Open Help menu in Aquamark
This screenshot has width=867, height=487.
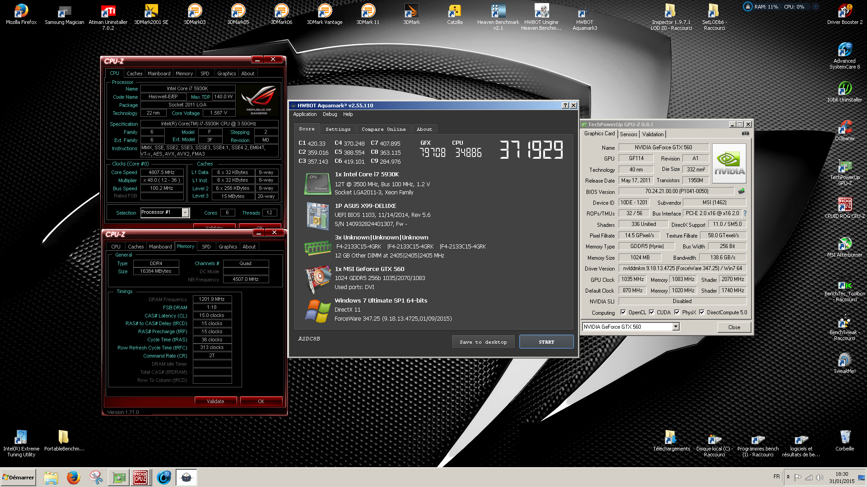[x=348, y=114]
